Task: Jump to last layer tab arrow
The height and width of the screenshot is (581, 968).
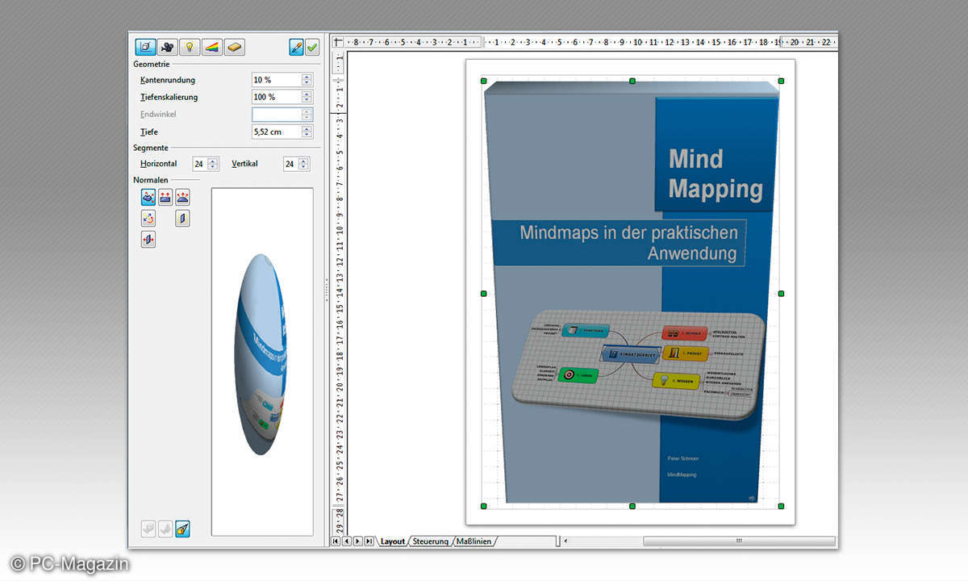Action: [x=369, y=541]
